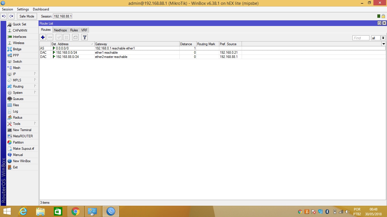Switch to the VRF tab
This screenshot has width=387, height=217.
tap(84, 30)
